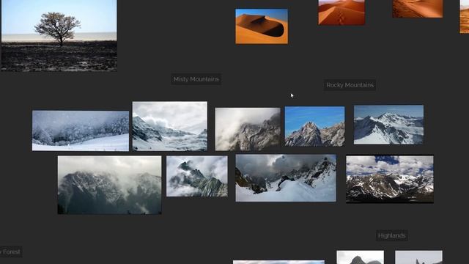Select the Rocky Mountains group label
Image resolution: width=469 pixels, height=264 pixels.
[x=350, y=85]
